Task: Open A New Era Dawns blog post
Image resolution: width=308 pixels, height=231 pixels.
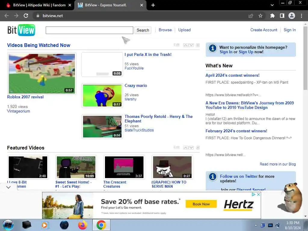Action: [x=250, y=105]
